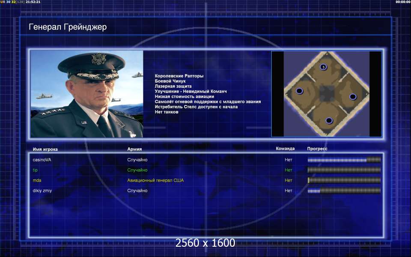Click the General Granger portrait image
The image size is (411, 257).
tap(87, 94)
